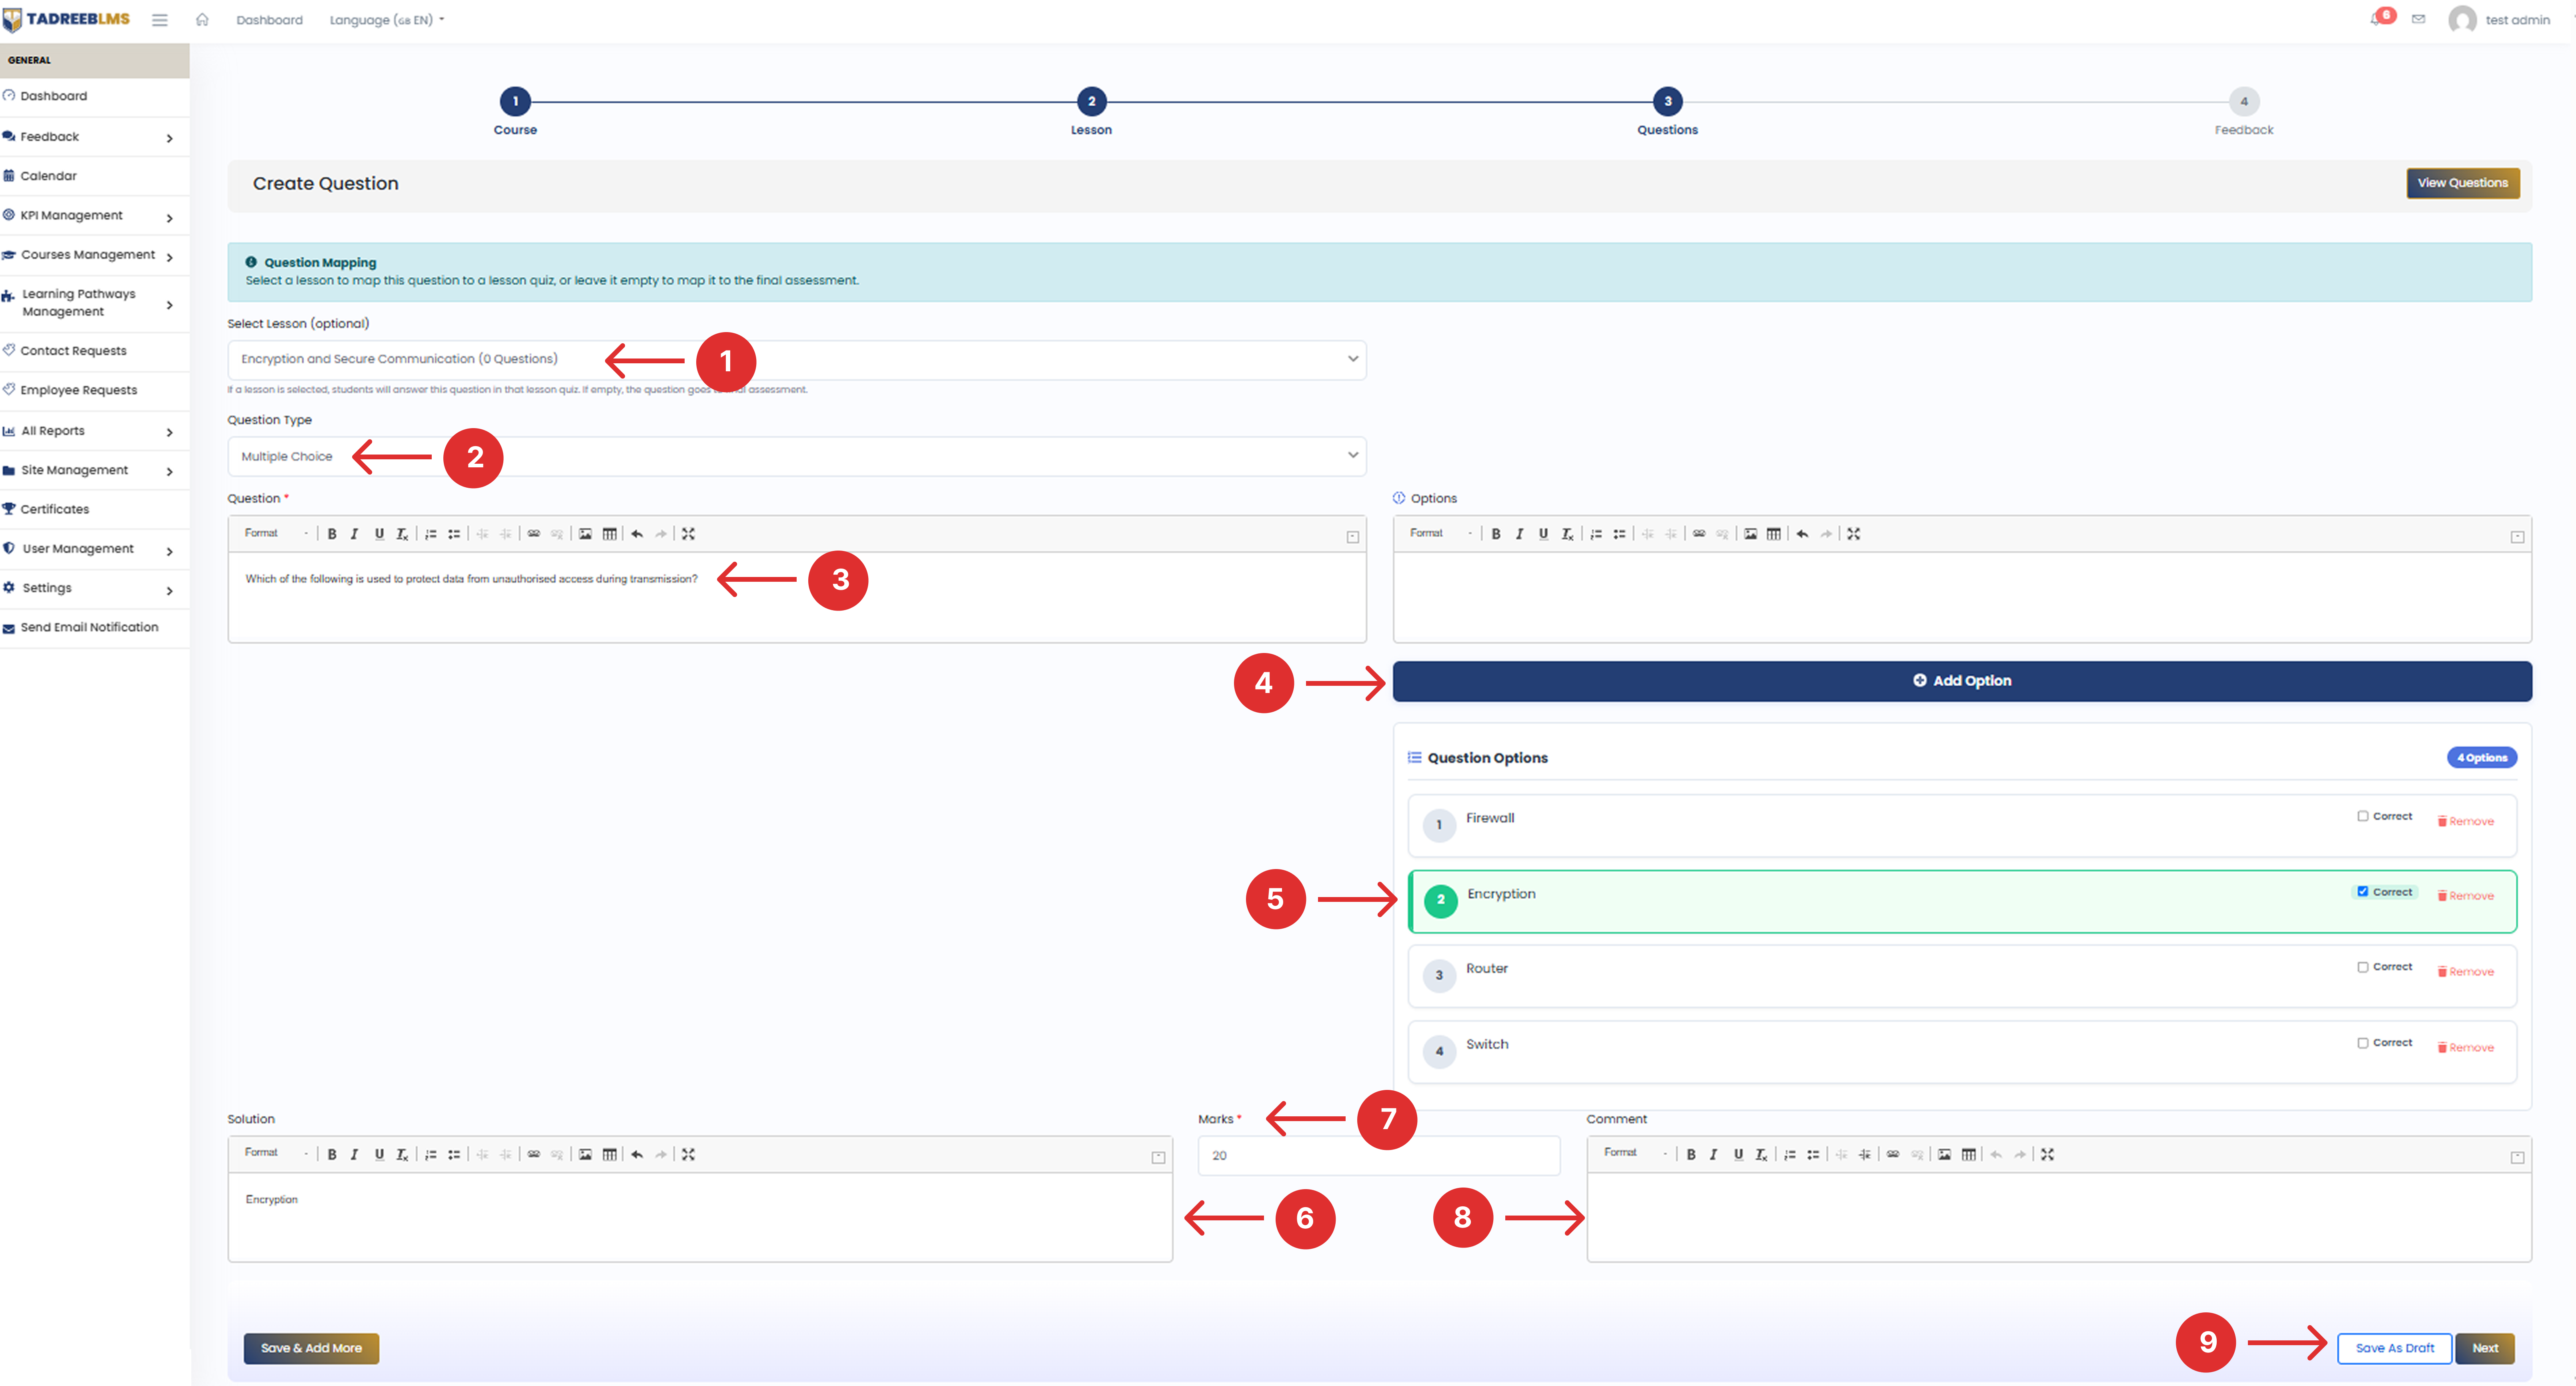
Task: Insert link in the Solution editor
Action: tap(534, 1154)
